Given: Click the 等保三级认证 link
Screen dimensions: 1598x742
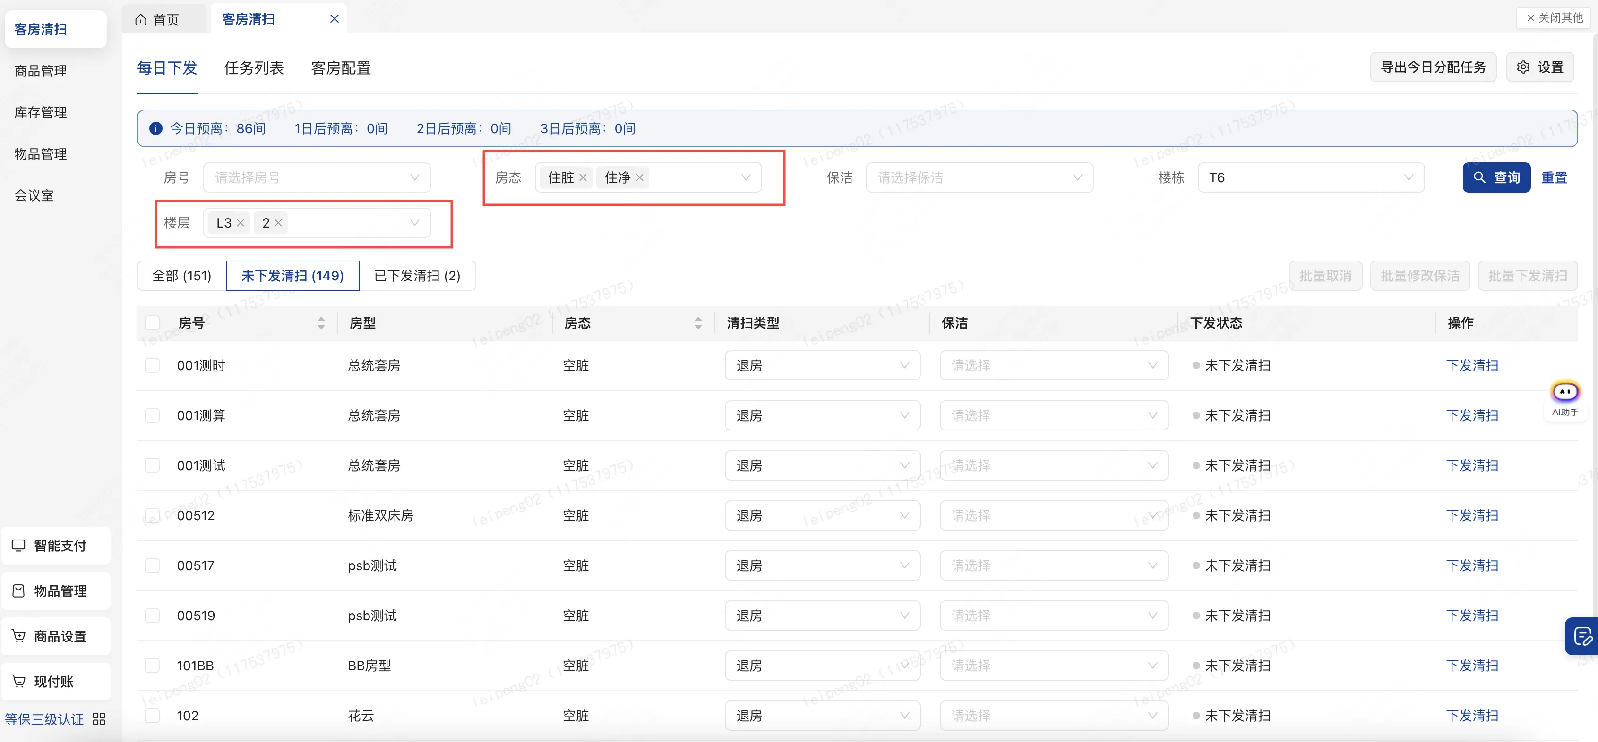Looking at the screenshot, I should [44, 719].
